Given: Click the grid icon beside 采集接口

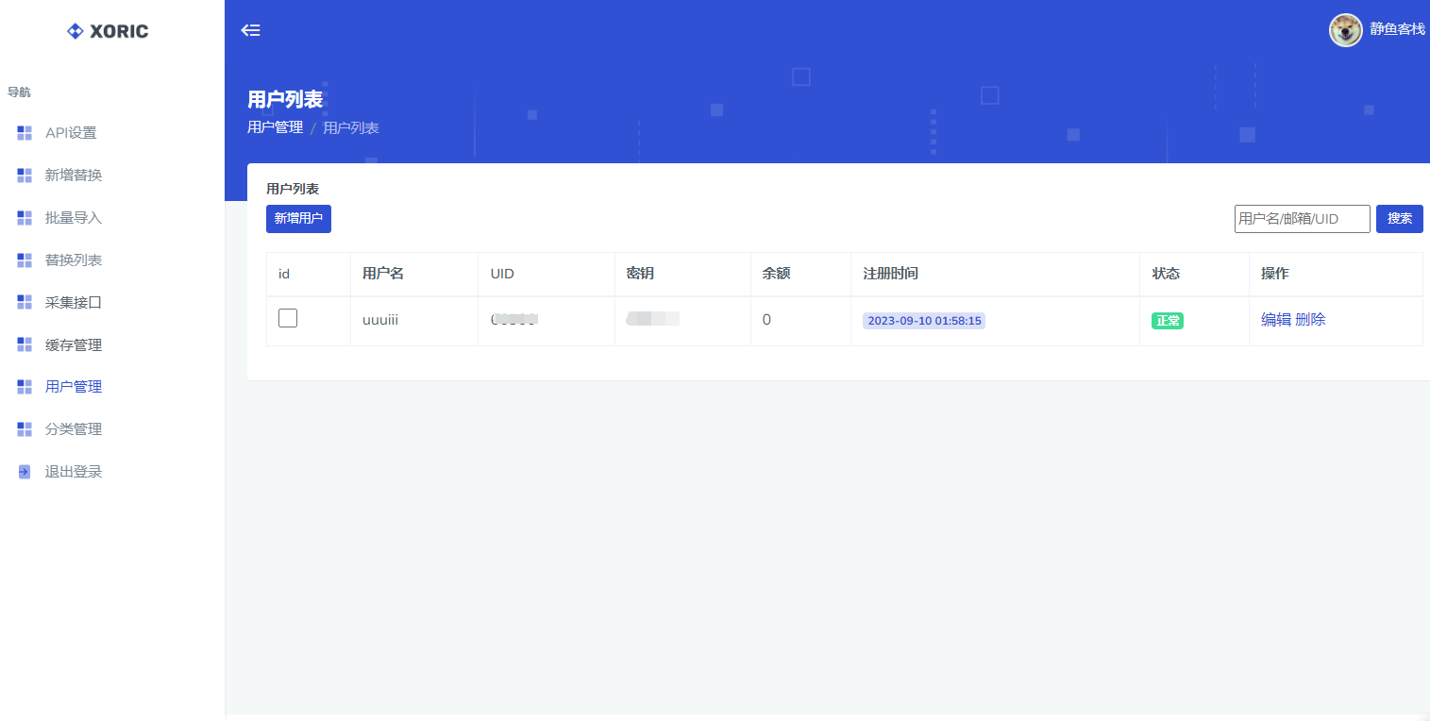Looking at the screenshot, I should pyautogui.click(x=25, y=303).
